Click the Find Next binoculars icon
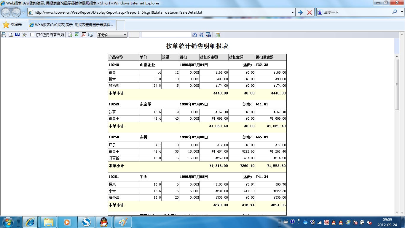The image size is (405, 228). pyautogui.click(x=202, y=35)
